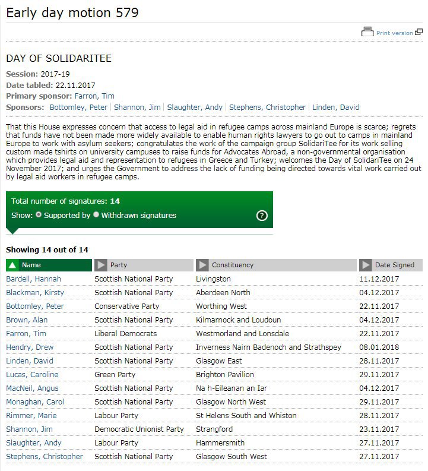Open primary sponsor Farron, Tim link

pos(94,96)
